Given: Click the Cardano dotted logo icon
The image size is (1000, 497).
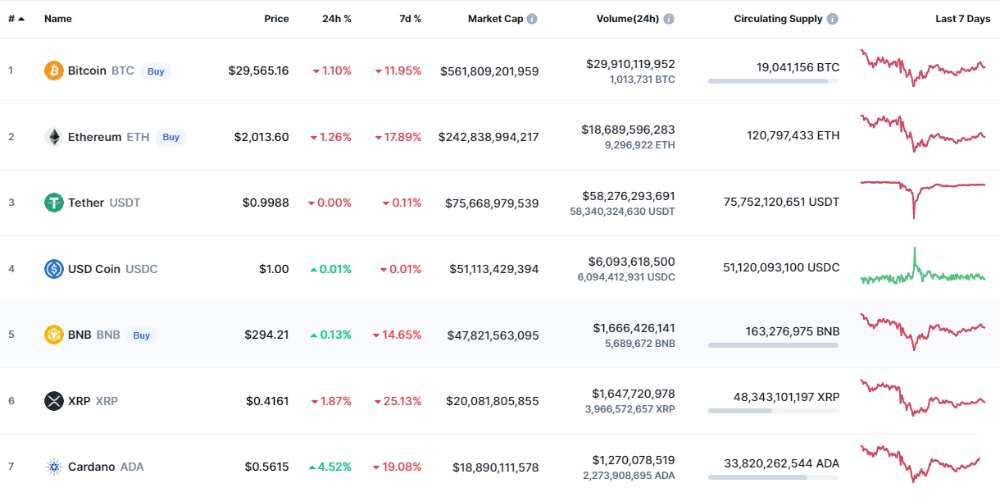Looking at the screenshot, I should point(54,467).
